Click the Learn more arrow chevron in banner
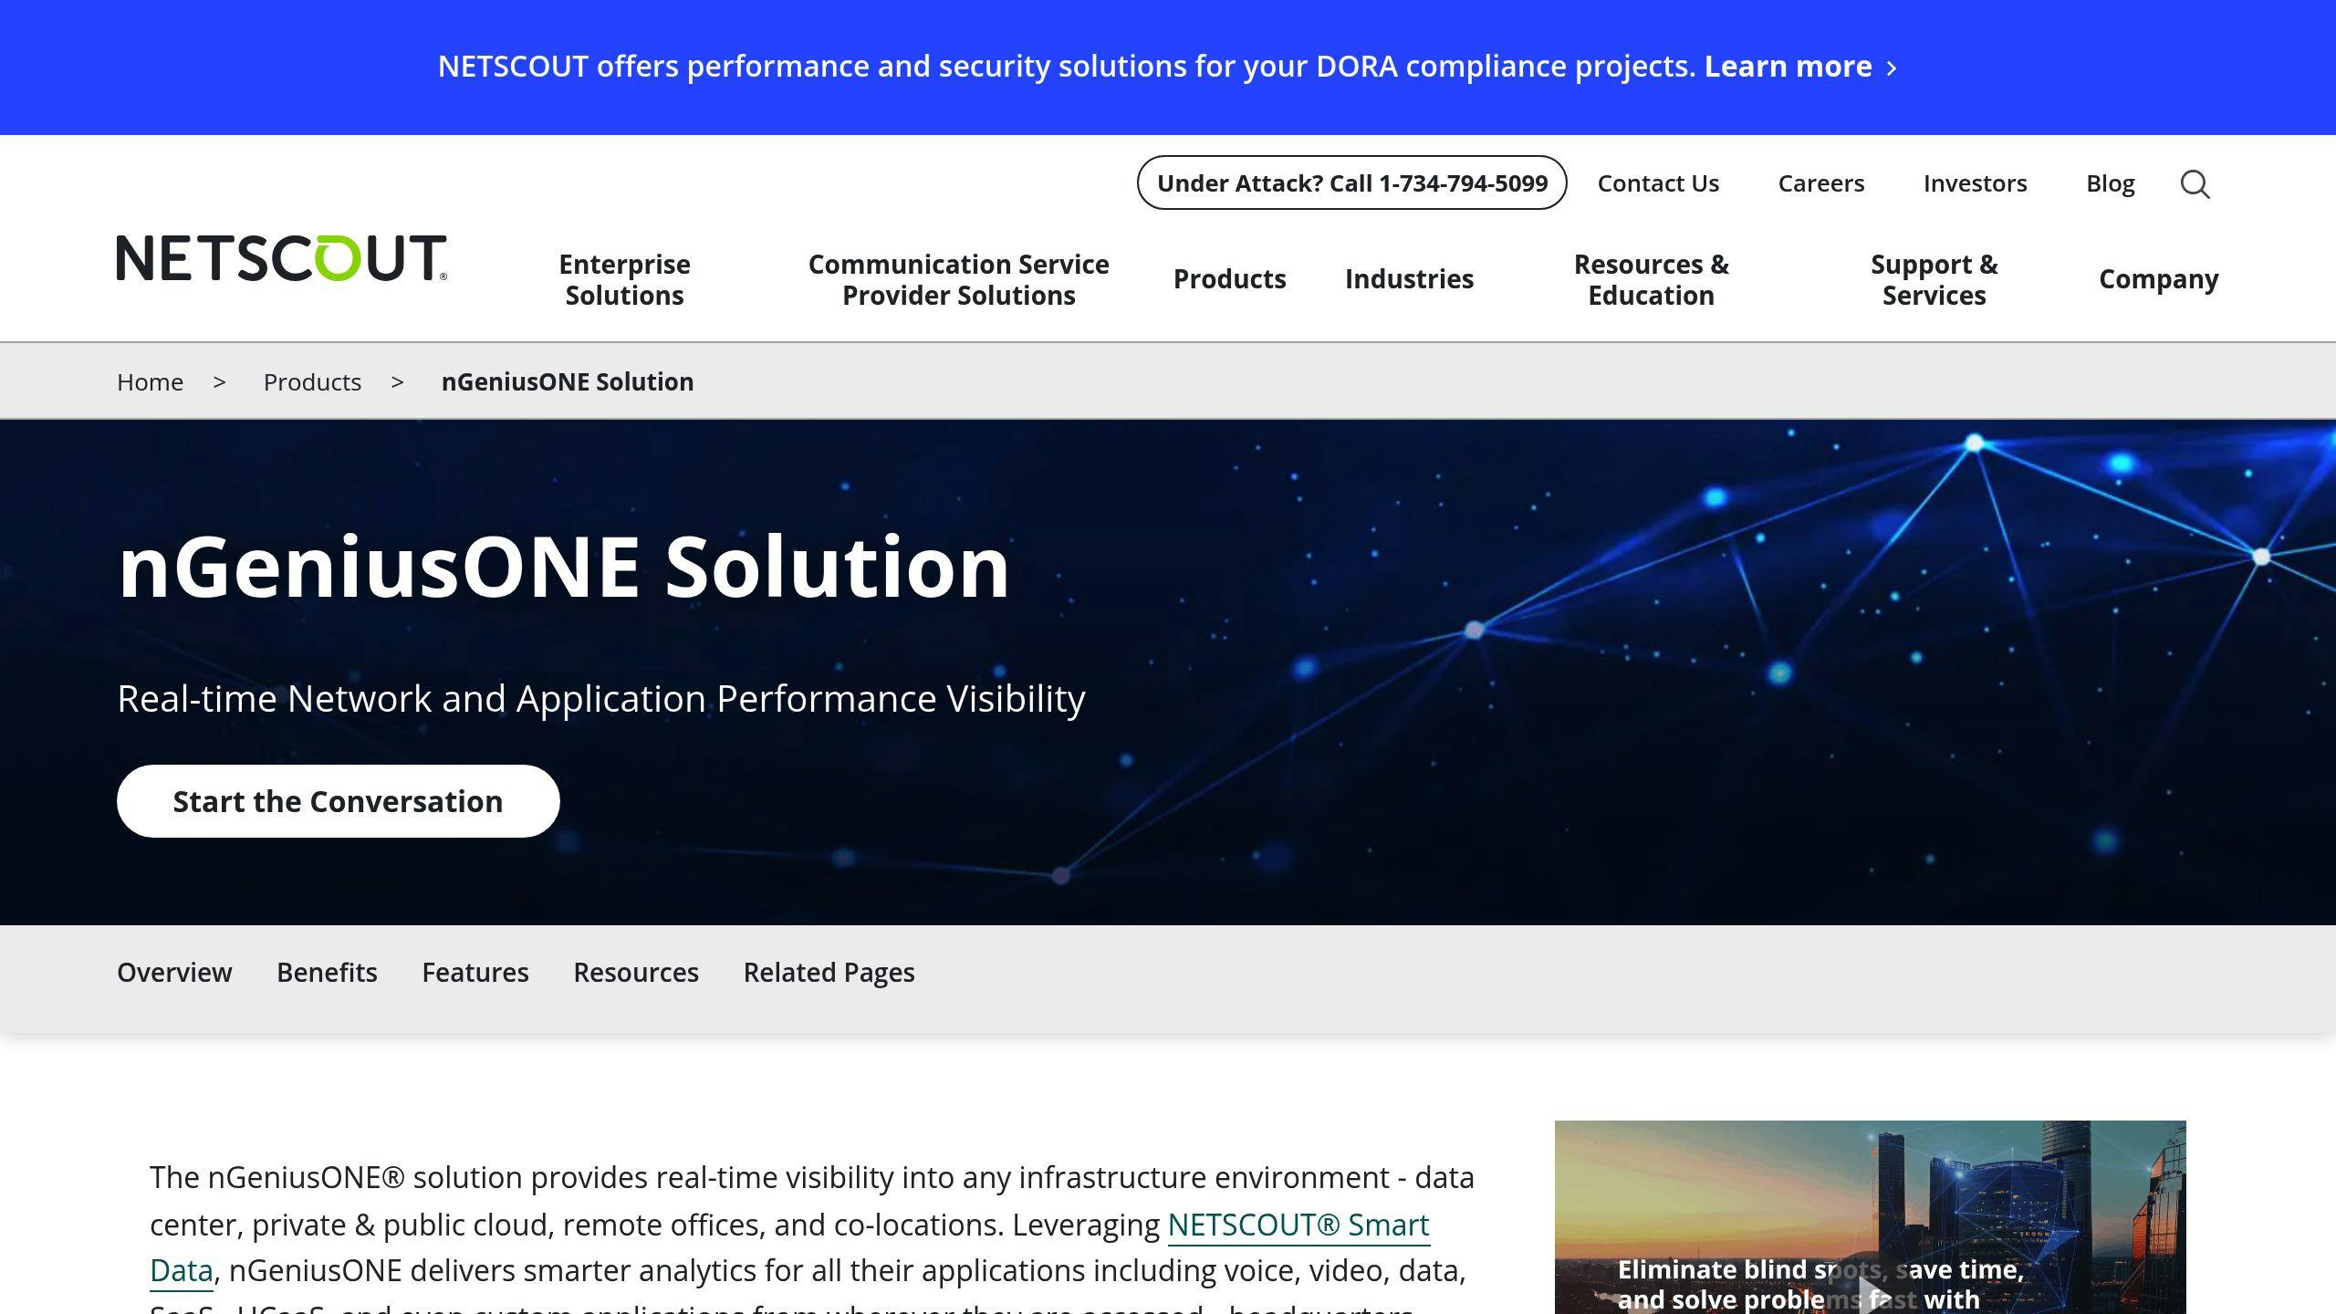2336x1314 pixels. pos(1892,68)
